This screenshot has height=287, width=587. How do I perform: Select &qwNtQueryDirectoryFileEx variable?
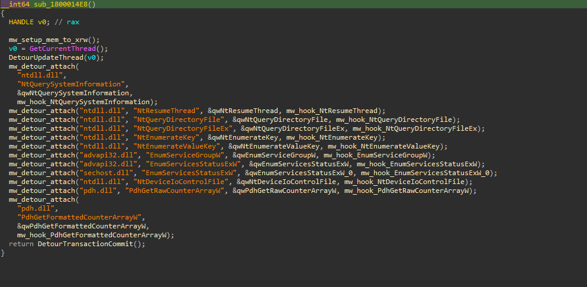[293, 129]
